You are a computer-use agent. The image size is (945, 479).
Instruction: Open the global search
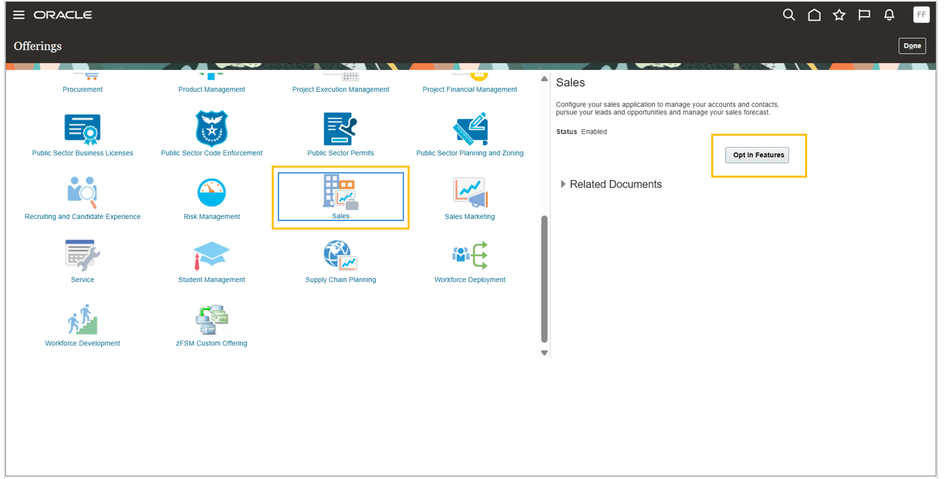[788, 14]
